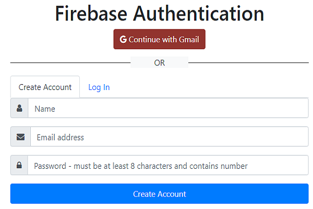The image size is (313, 209).
Task: Click the OR divider label
Action: click(x=159, y=63)
